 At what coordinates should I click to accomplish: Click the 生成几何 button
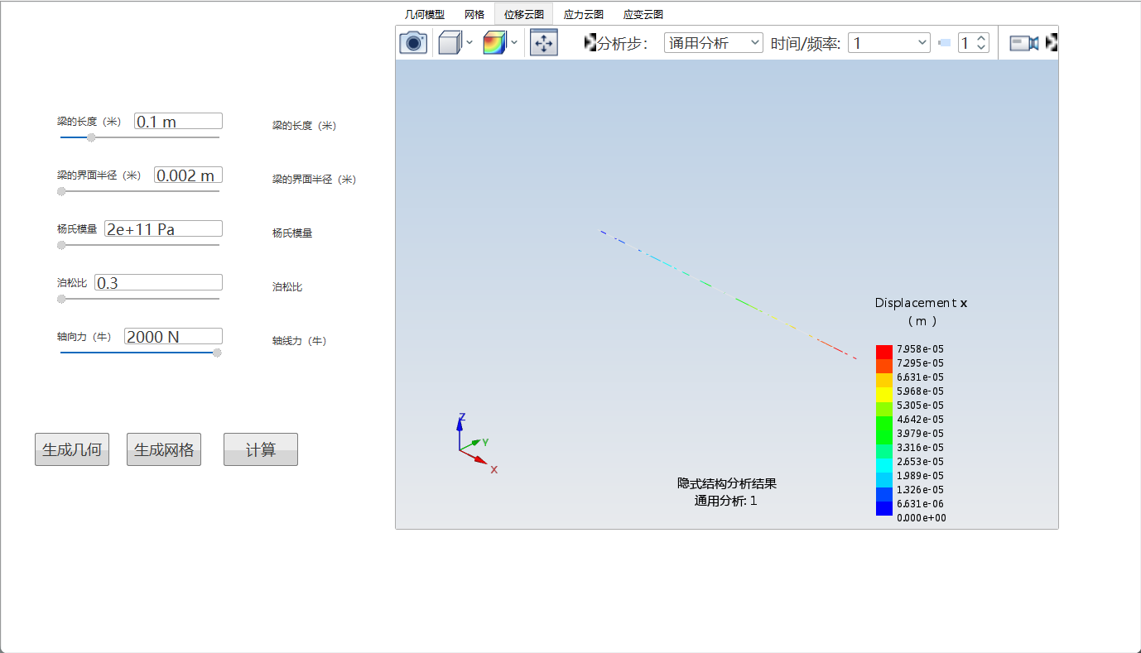pyautogui.click(x=72, y=449)
